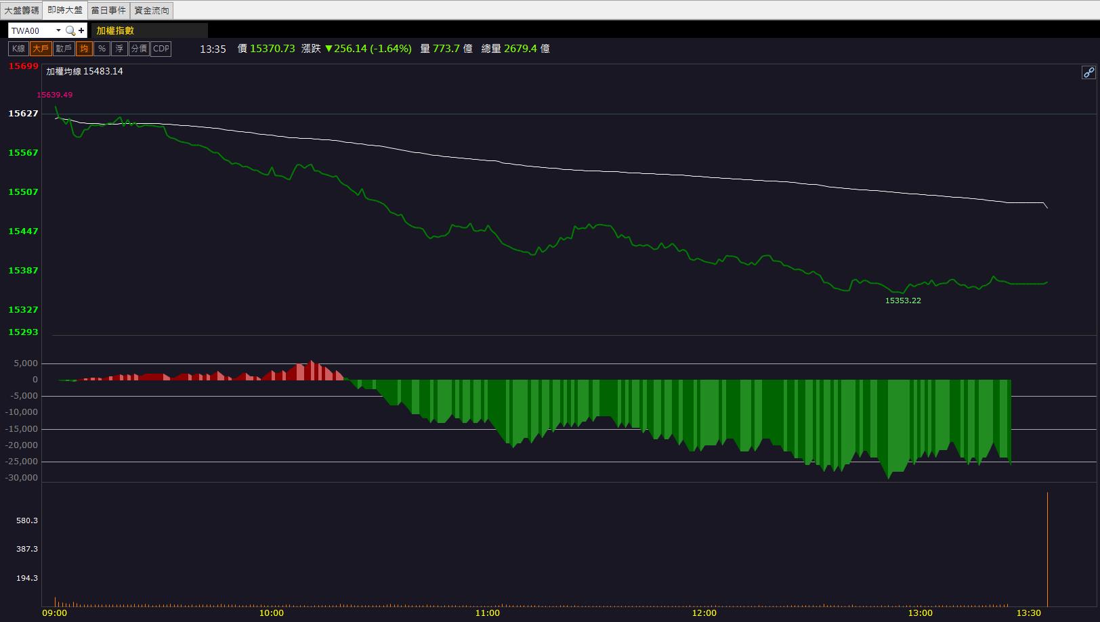Toggle the 大戶 indicator off
The width and height of the screenshot is (1100, 622).
41,49
